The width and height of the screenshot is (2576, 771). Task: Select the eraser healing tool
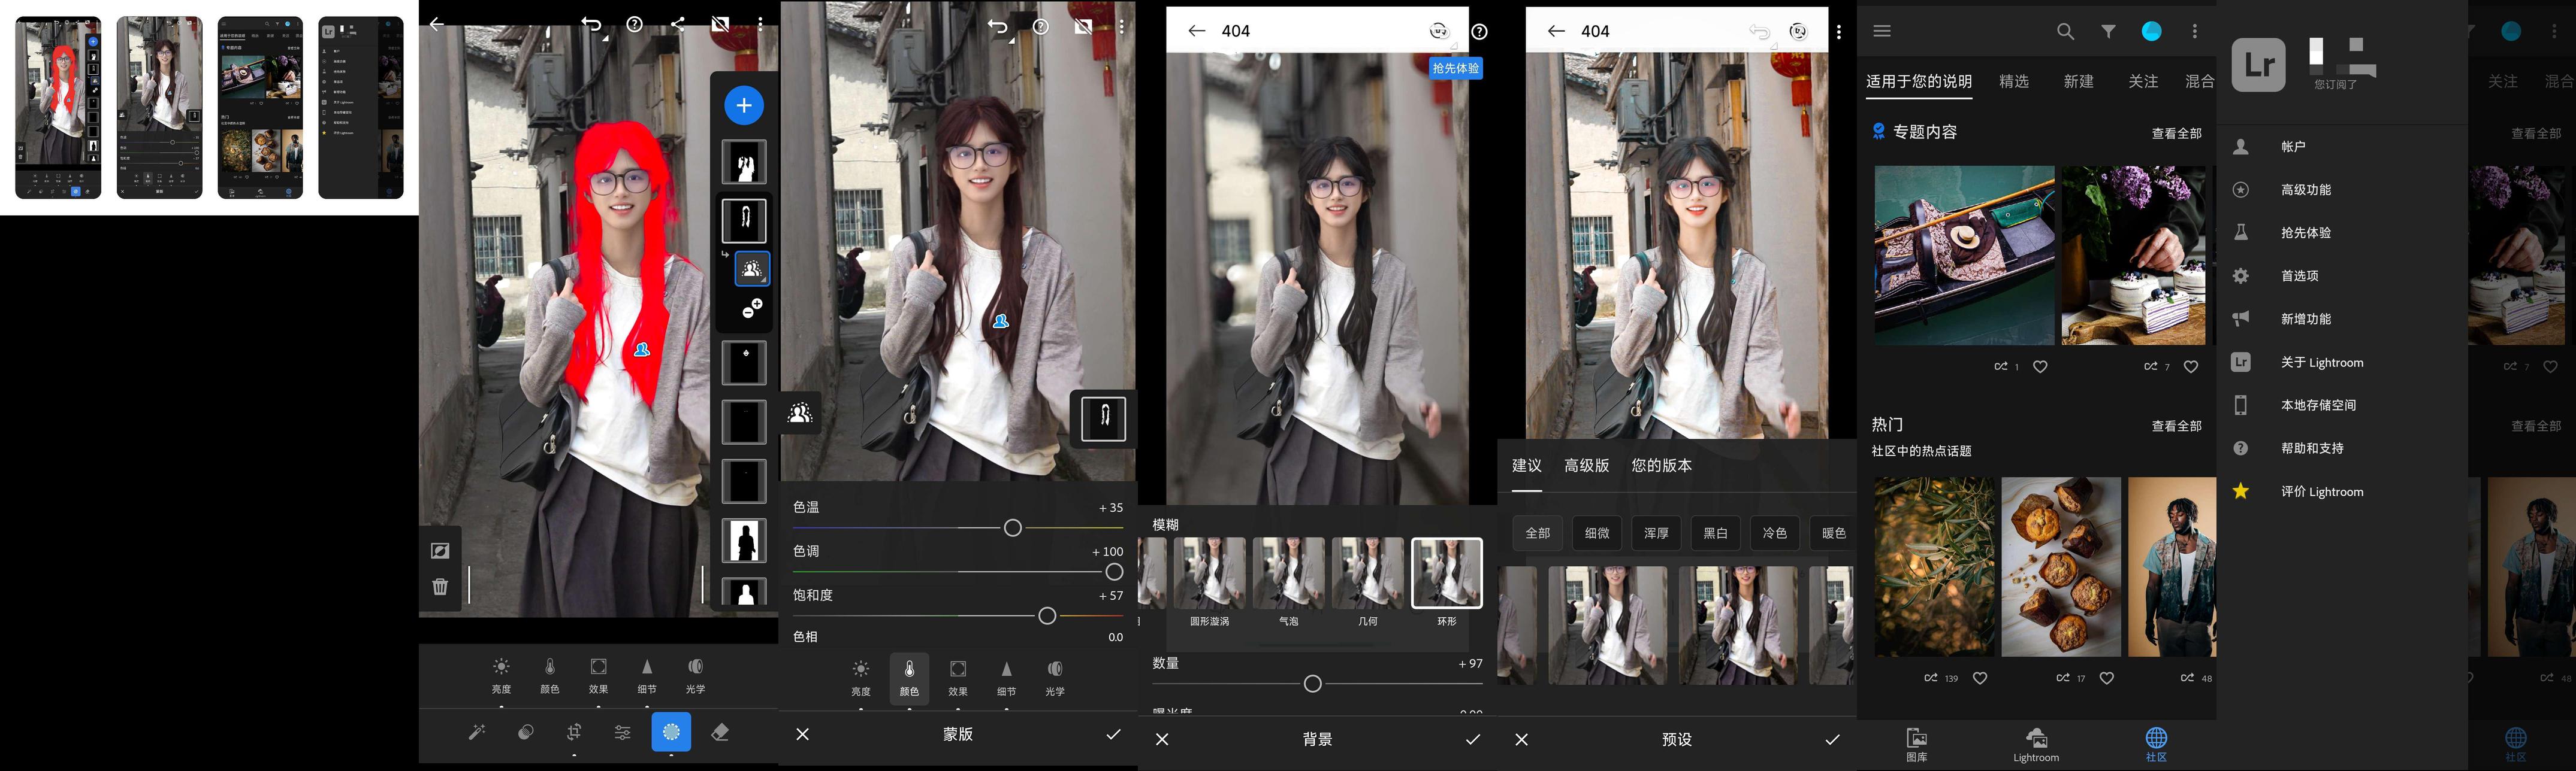(720, 732)
